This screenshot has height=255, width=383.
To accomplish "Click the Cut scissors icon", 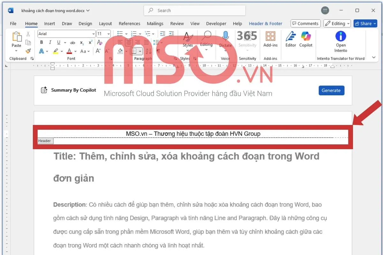I will pos(28,34).
